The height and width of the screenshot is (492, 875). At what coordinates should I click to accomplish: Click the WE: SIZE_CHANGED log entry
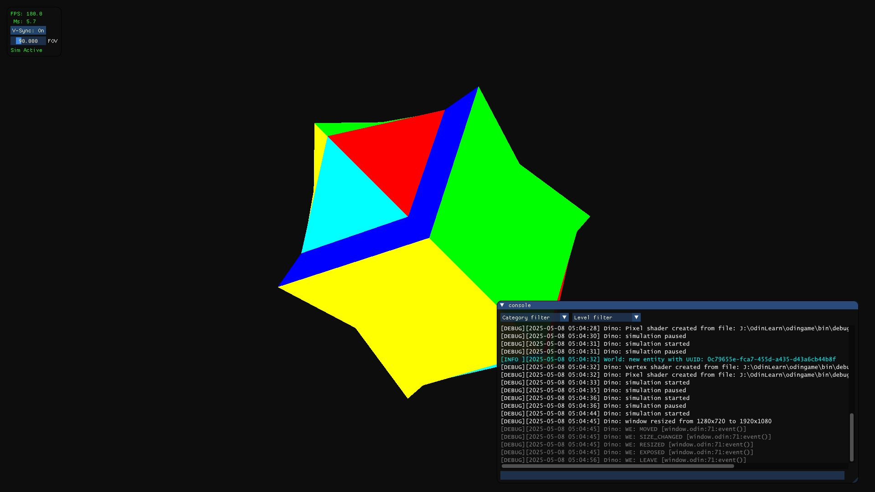click(x=636, y=437)
